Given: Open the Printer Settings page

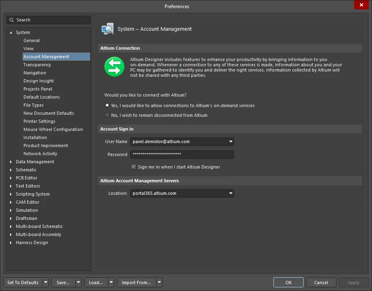Looking at the screenshot, I should tap(39, 121).
